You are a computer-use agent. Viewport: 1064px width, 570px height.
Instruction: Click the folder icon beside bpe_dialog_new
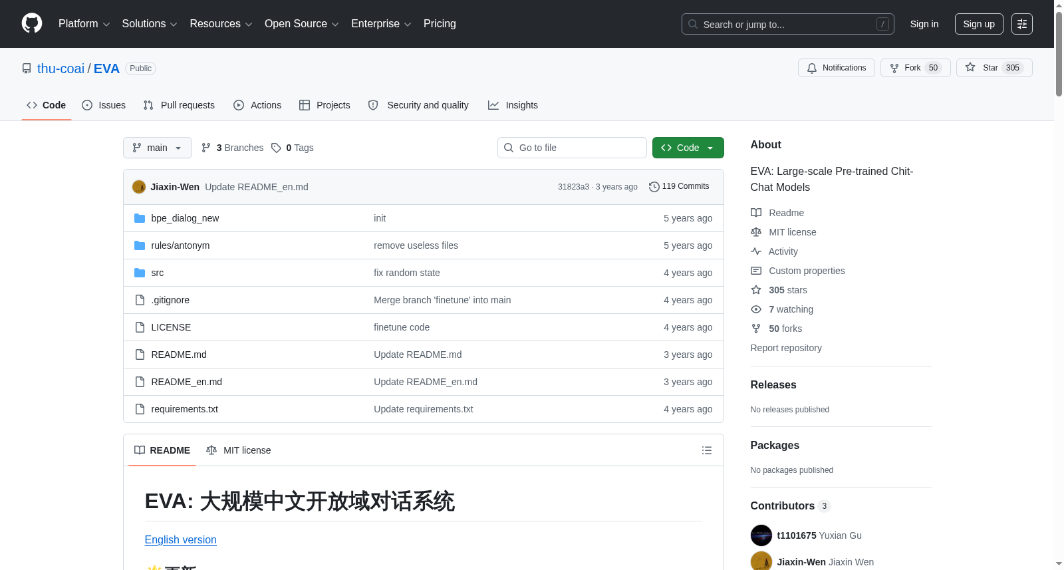[x=140, y=218]
